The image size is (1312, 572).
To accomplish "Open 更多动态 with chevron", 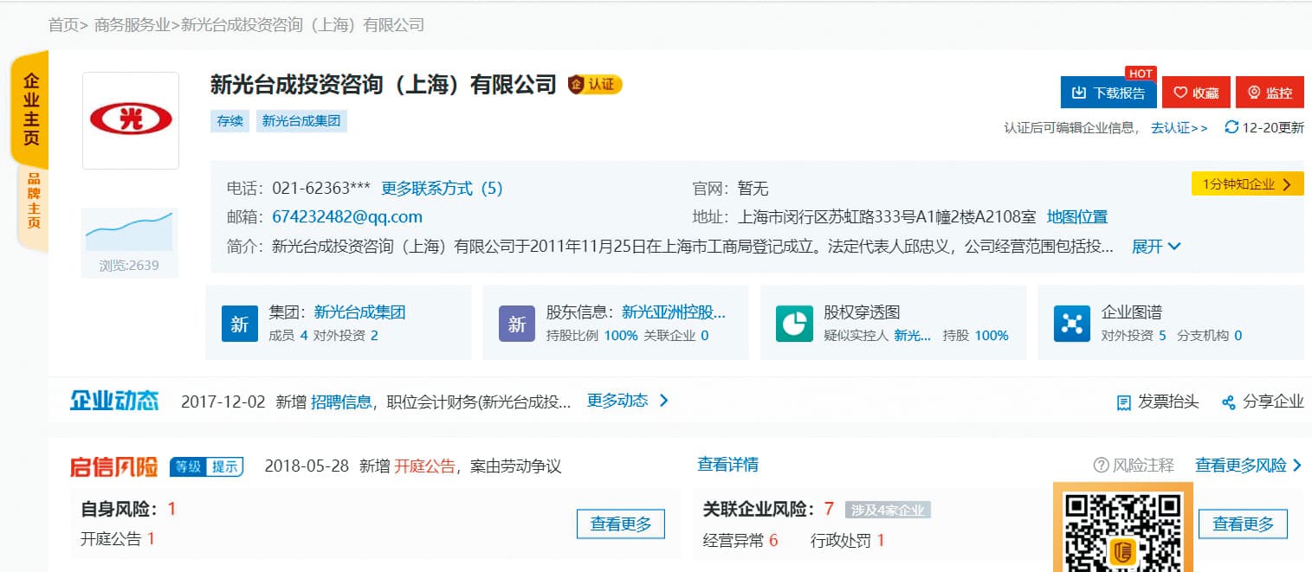I will coord(628,401).
